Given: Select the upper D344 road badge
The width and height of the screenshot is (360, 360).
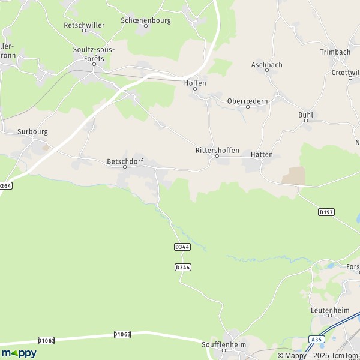Looking at the screenshot, I should coord(182,247).
